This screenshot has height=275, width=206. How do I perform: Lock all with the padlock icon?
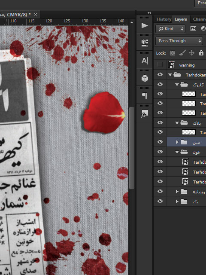click(x=201, y=53)
